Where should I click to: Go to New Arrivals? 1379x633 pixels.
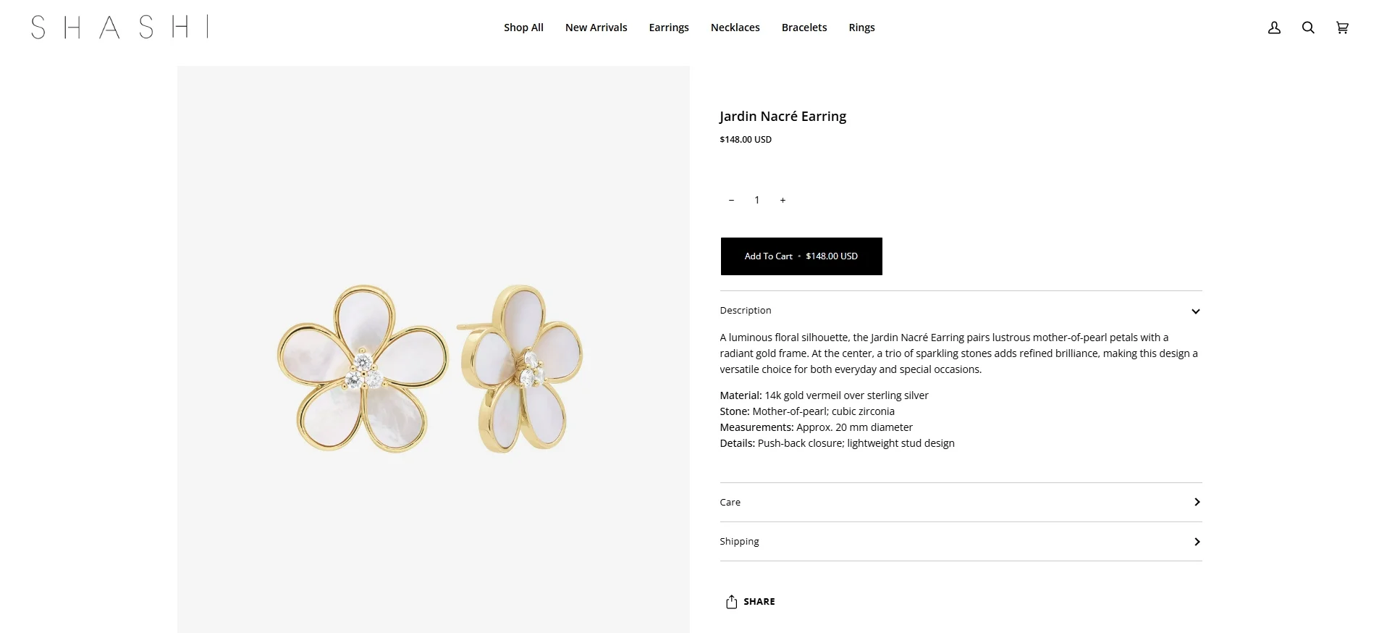[x=596, y=28]
